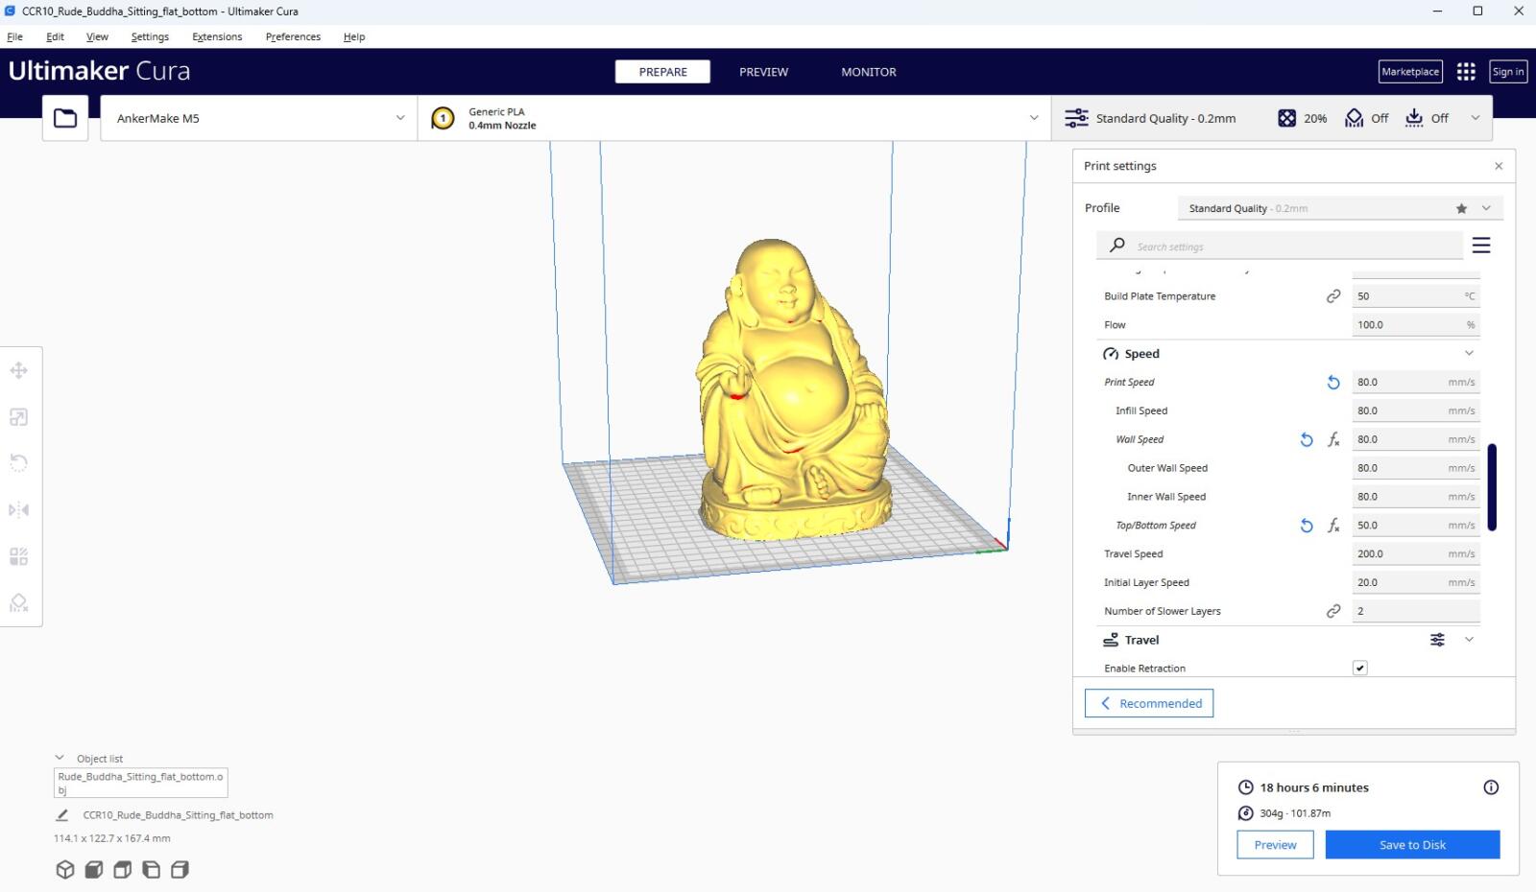Screen dimensions: 1536x892
Task: Reset Print Speed to default value
Action: (x=1333, y=383)
